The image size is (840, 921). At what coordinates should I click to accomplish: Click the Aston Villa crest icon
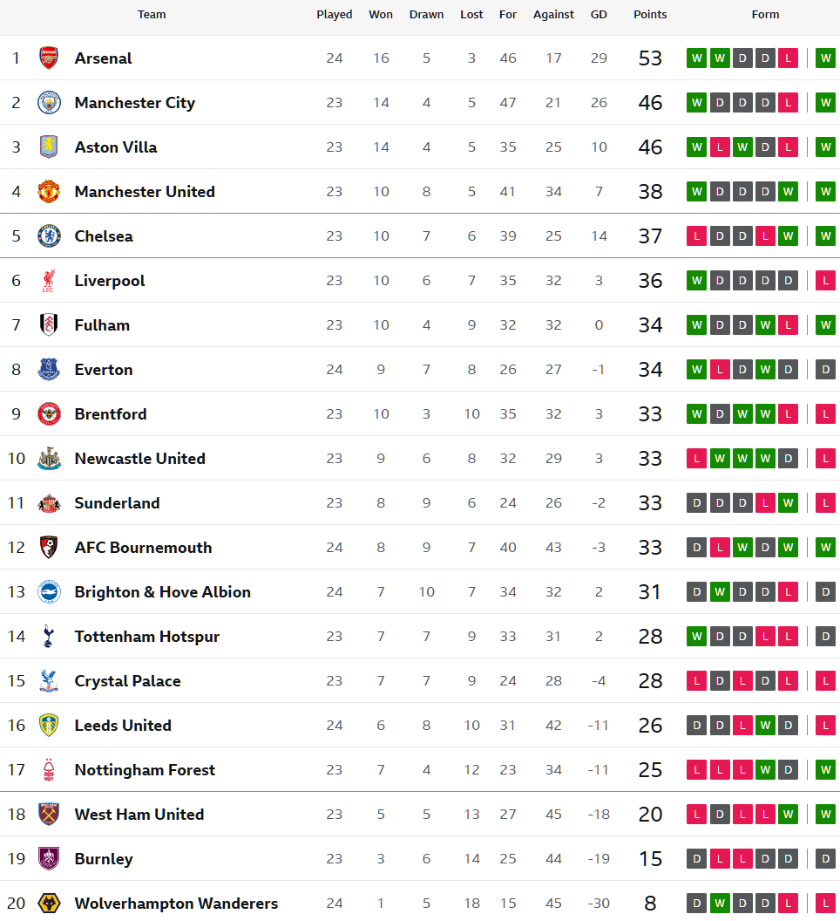click(49, 147)
